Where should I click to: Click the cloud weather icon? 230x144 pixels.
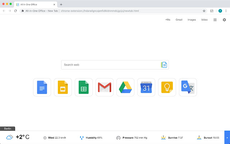(10, 138)
